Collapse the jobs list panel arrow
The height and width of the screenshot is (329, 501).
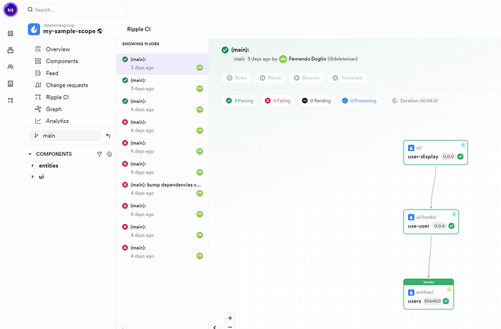(215, 327)
